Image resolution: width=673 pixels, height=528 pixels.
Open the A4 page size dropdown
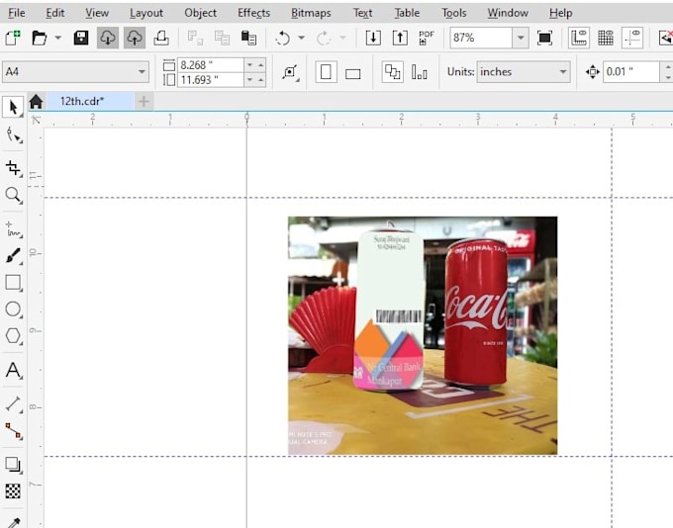click(142, 71)
